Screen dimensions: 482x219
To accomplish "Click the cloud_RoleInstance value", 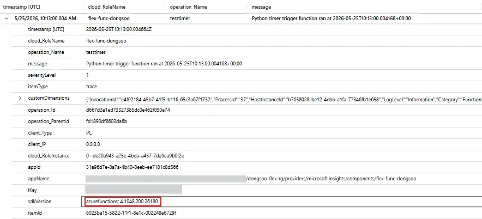I will [x=135, y=156].
